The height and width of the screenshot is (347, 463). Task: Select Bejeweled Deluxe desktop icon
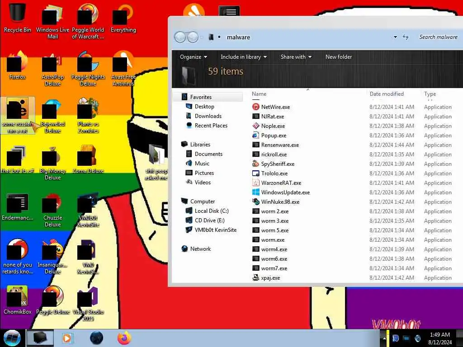(x=52, y=116)
